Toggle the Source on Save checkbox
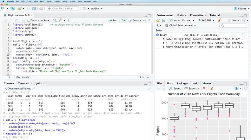 (29, 20)
